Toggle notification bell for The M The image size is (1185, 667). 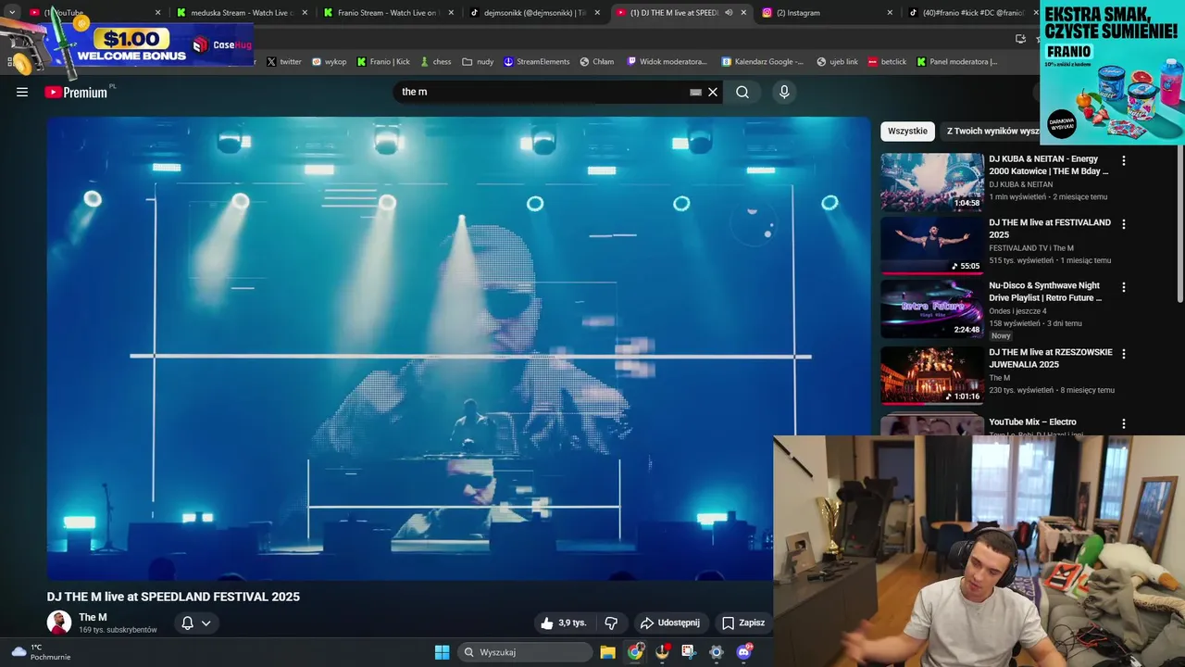coord(187,623)
